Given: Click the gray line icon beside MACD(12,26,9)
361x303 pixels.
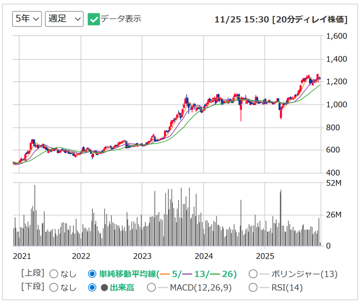Looking at the screenshot, I should [x=163, y=288].
